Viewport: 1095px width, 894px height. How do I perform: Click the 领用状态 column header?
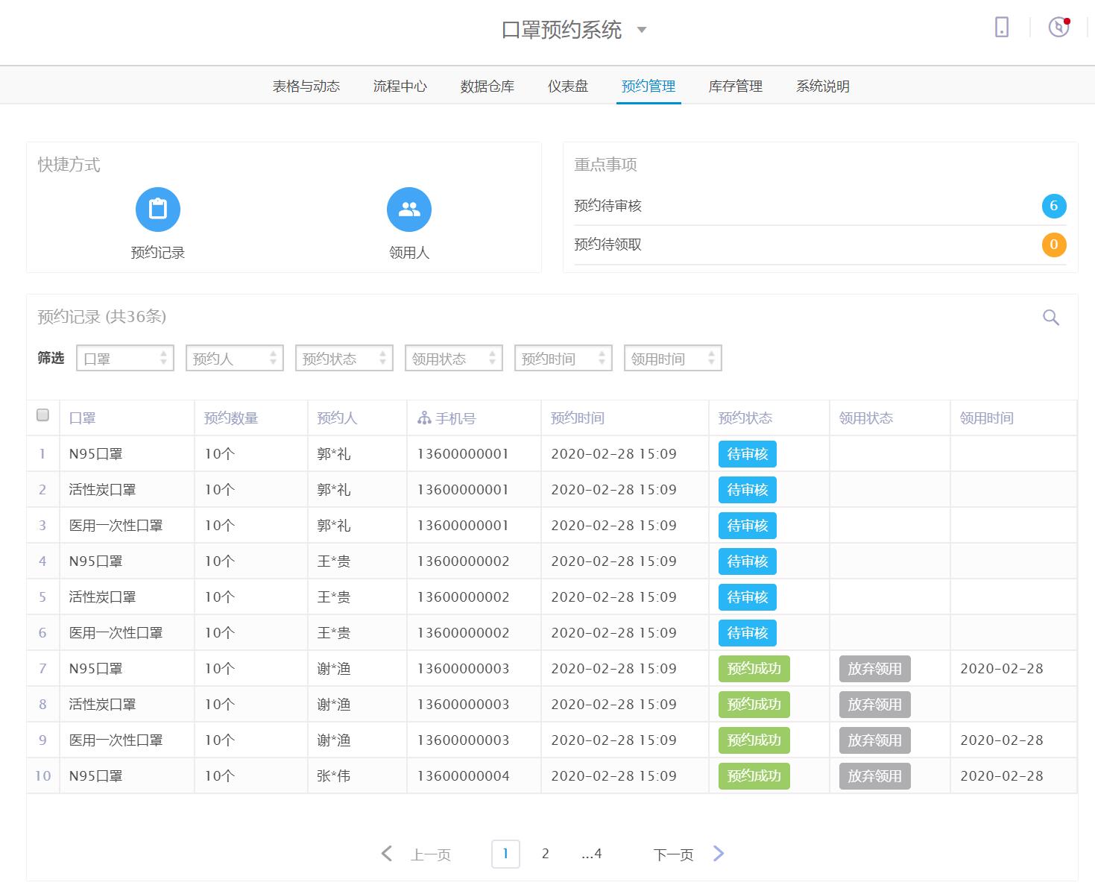point(866,418)
